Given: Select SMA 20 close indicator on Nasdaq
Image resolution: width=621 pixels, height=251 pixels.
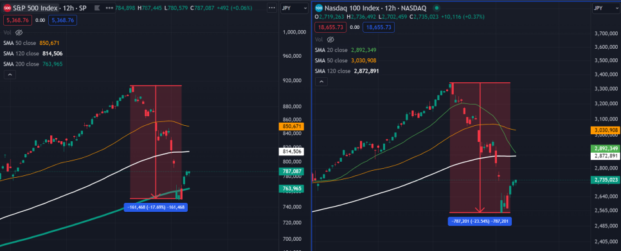Looking at the screenshot, I should (x=345, y=50).
